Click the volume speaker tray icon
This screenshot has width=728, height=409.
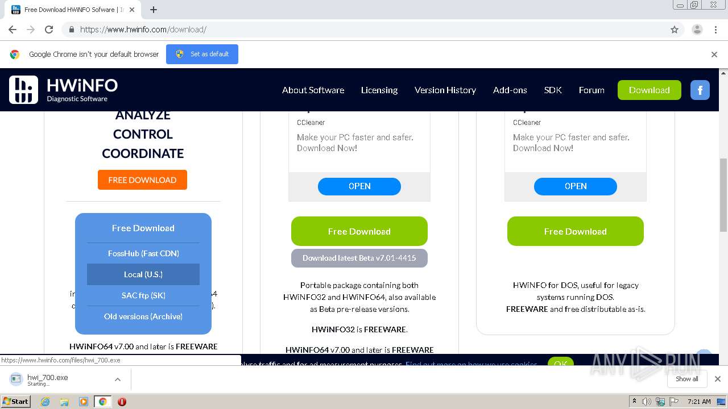coord(647,402)
